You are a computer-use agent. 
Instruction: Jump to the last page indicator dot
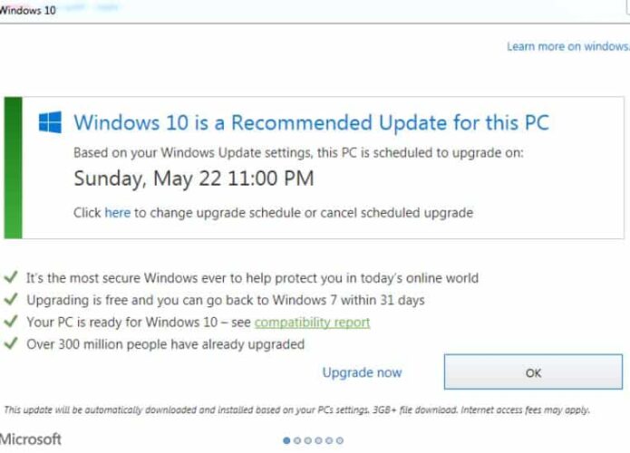340,440
